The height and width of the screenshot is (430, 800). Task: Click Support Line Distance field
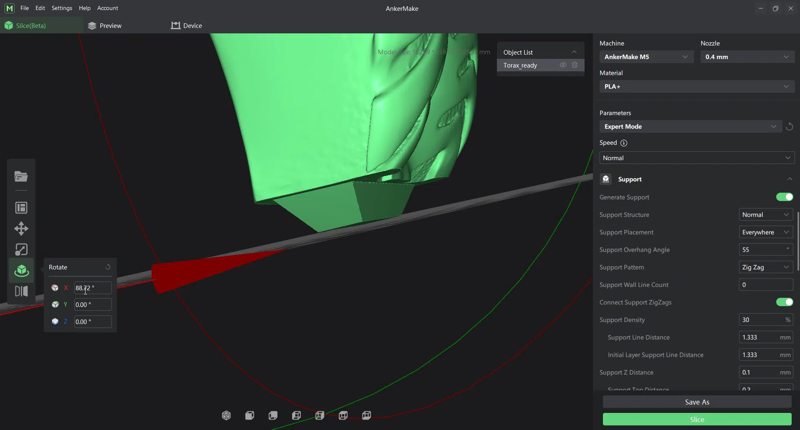pyautogui.click(x=766, y=337)
